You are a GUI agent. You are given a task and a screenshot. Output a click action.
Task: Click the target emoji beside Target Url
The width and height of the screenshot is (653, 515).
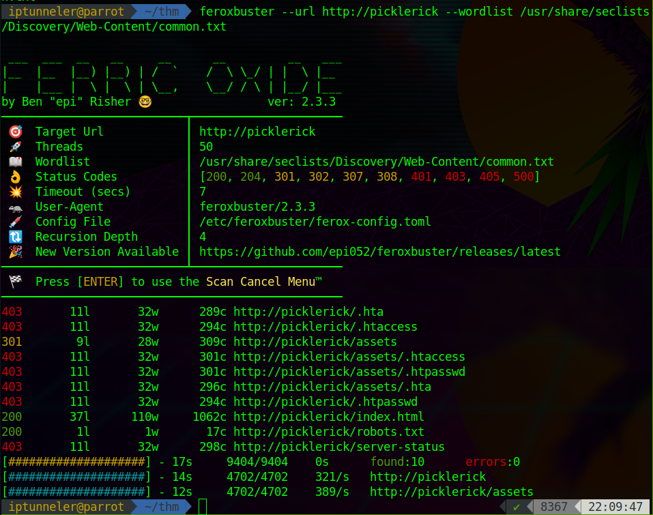pyautogui.click(x=16, y=132)
